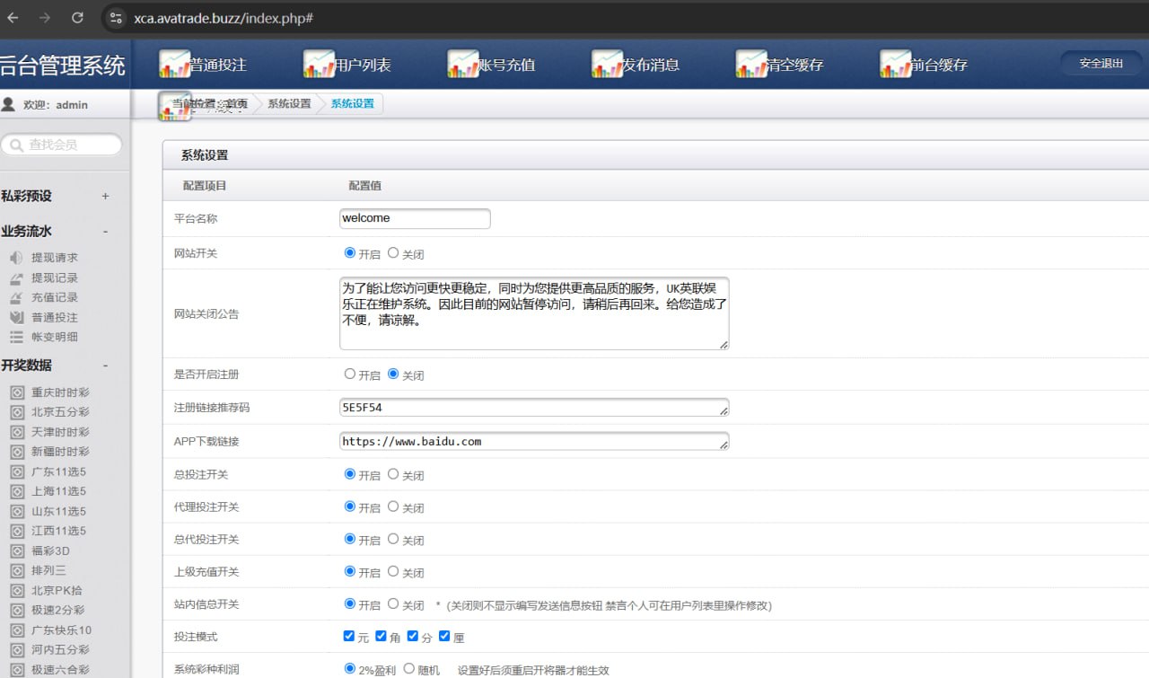
Task: Collapse the 业务流水 sidebar section
Action: [105, 232]
